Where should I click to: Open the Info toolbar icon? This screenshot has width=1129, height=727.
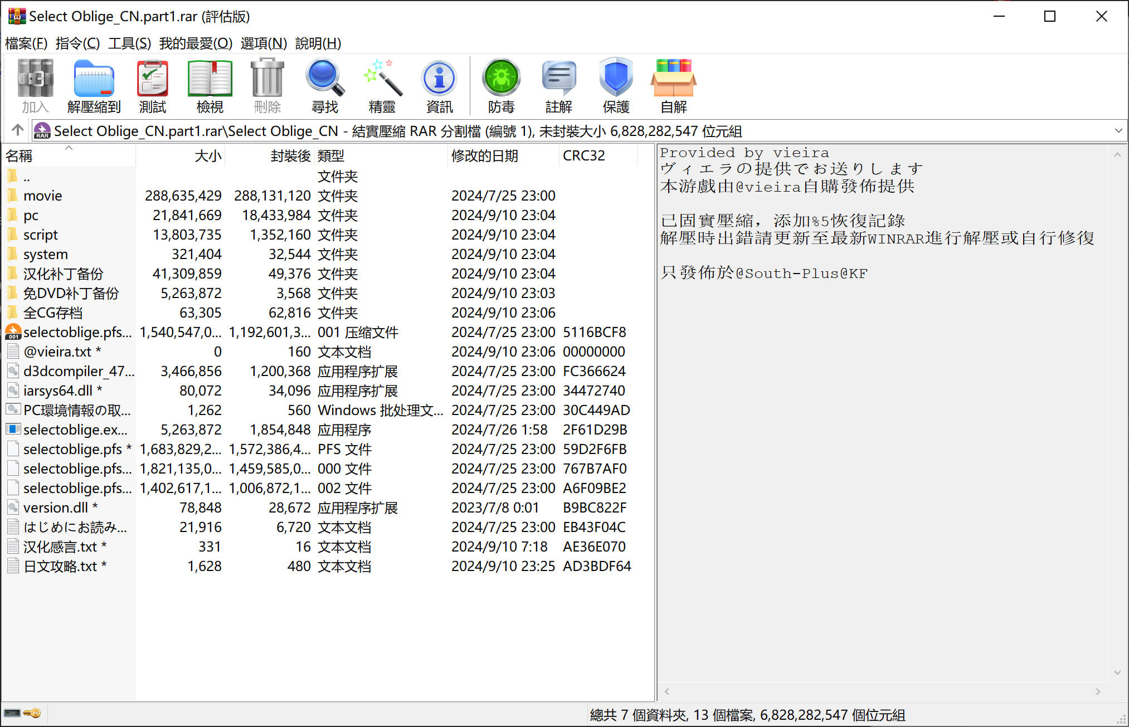[x=439, y=85]
